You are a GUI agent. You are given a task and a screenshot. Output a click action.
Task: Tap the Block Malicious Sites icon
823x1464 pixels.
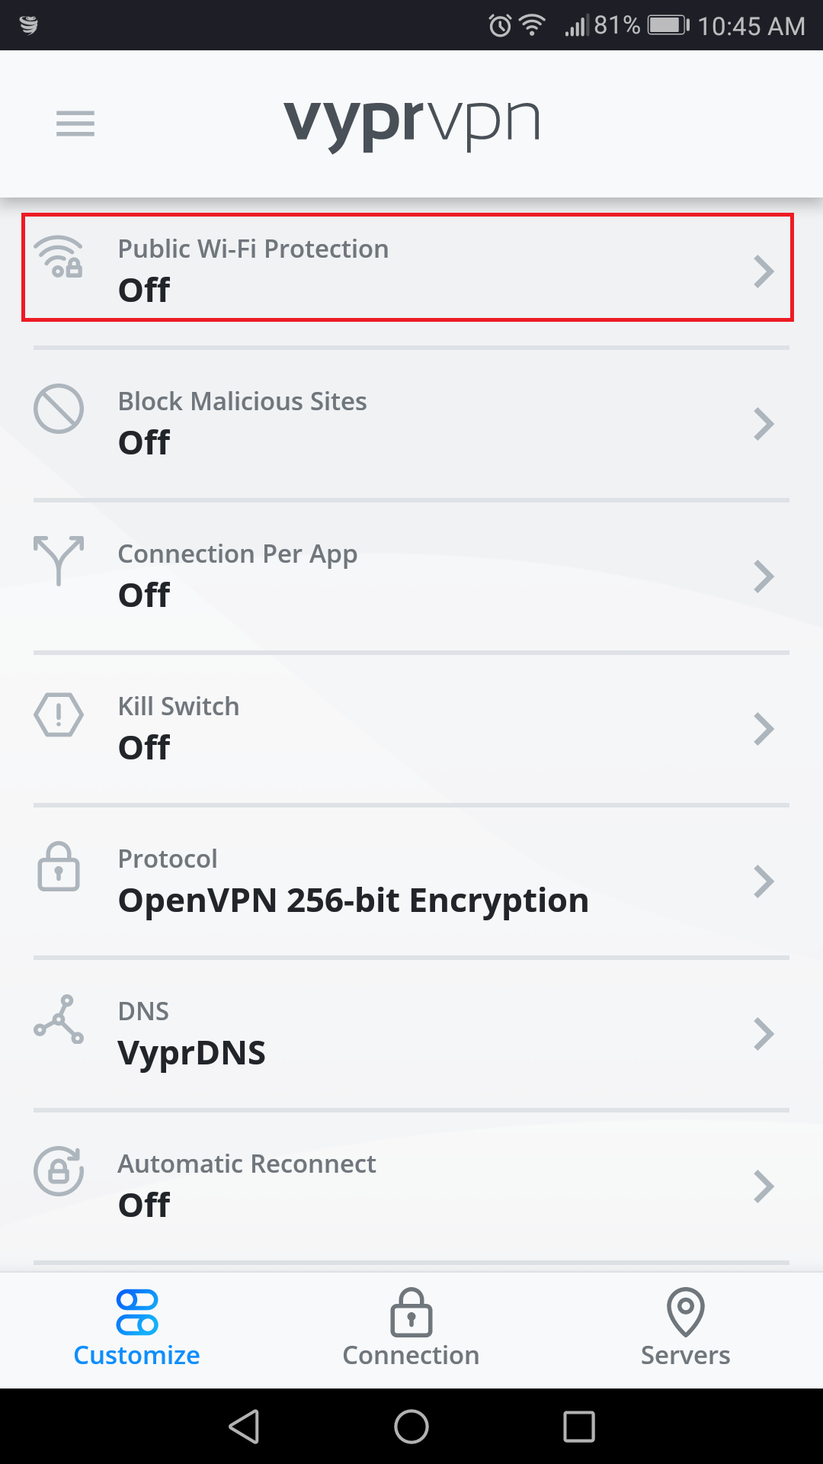pos(59,409)
